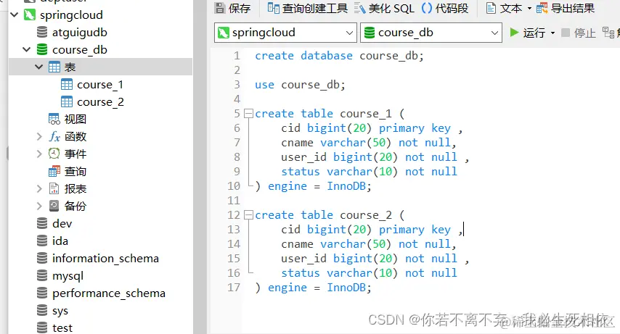Select the springcloud connection in tree

coord(71,15)
